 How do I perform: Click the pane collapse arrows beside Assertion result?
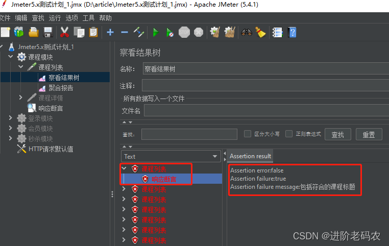coord(225,157)
